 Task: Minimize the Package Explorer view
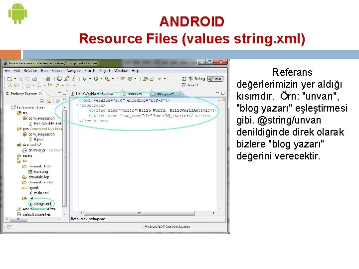59,93
